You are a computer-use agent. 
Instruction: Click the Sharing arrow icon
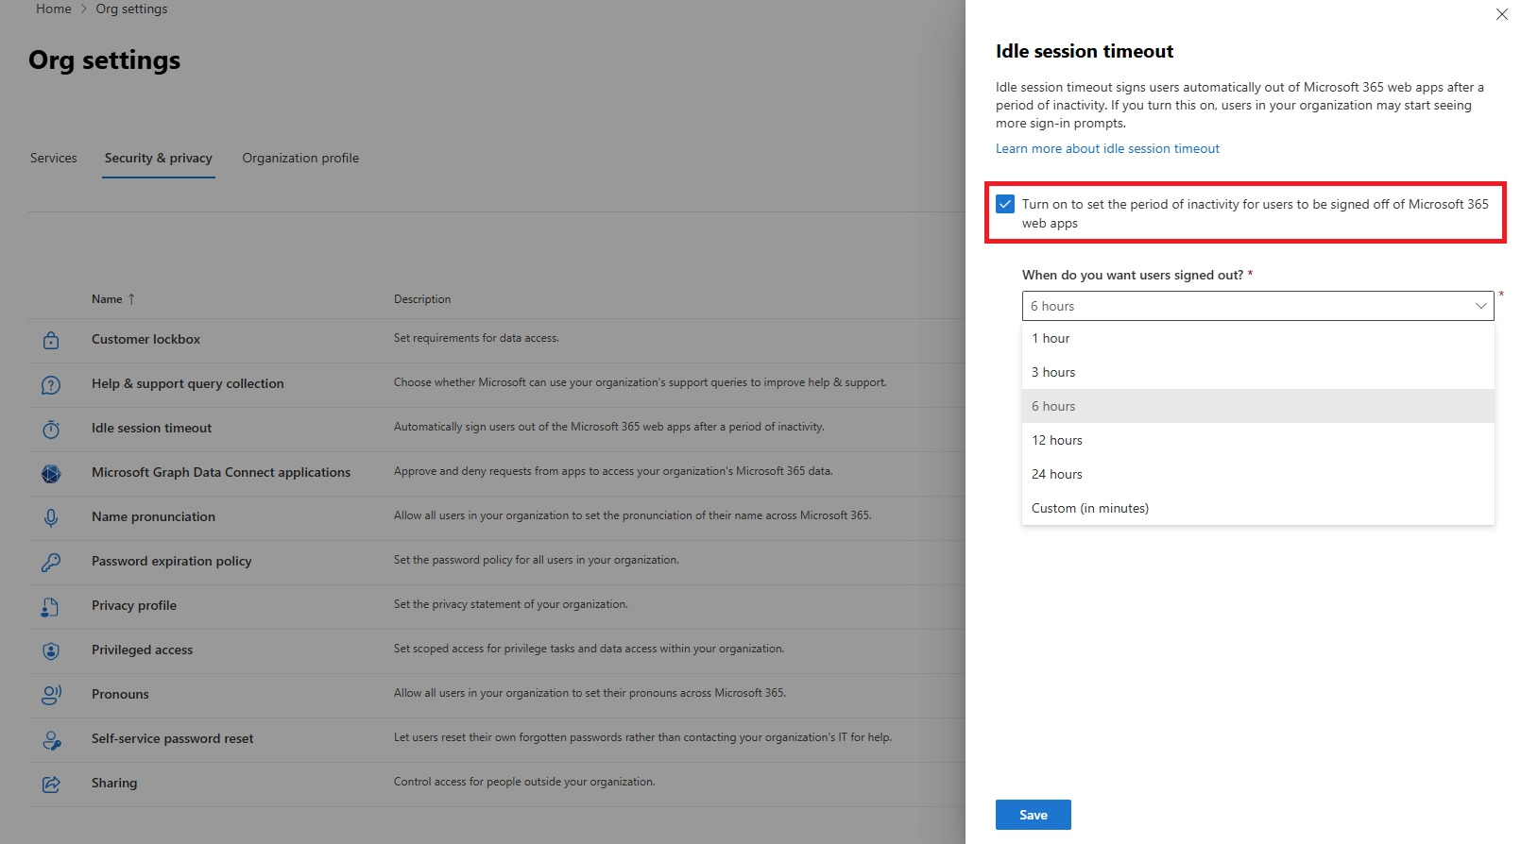pyautogui.click(x=51, y=784)
